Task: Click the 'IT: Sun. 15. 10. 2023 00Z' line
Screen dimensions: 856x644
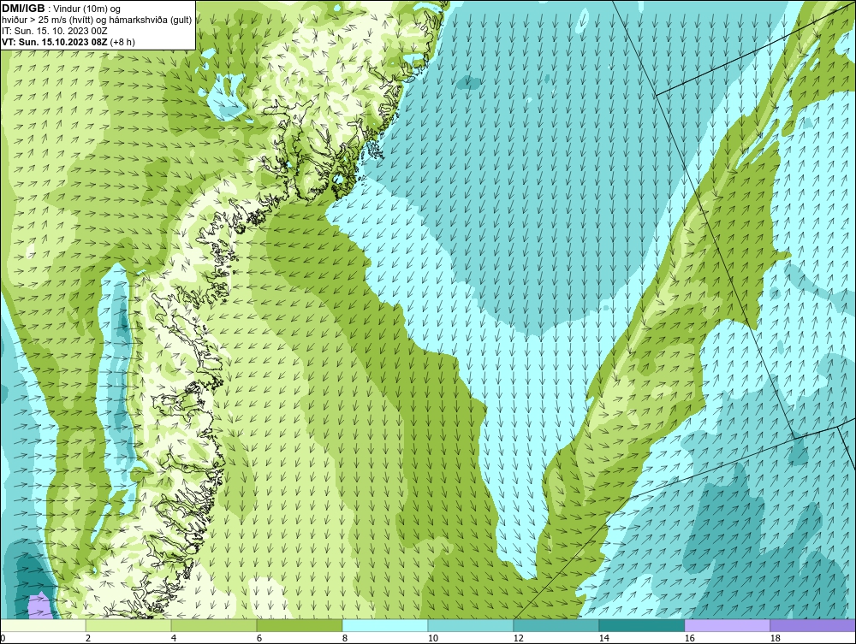Action: [55, 31]
